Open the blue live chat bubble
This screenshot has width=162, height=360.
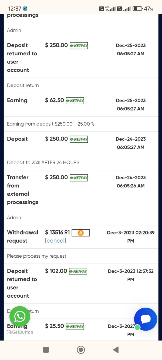pyautogui.click(x=146, y=319)
